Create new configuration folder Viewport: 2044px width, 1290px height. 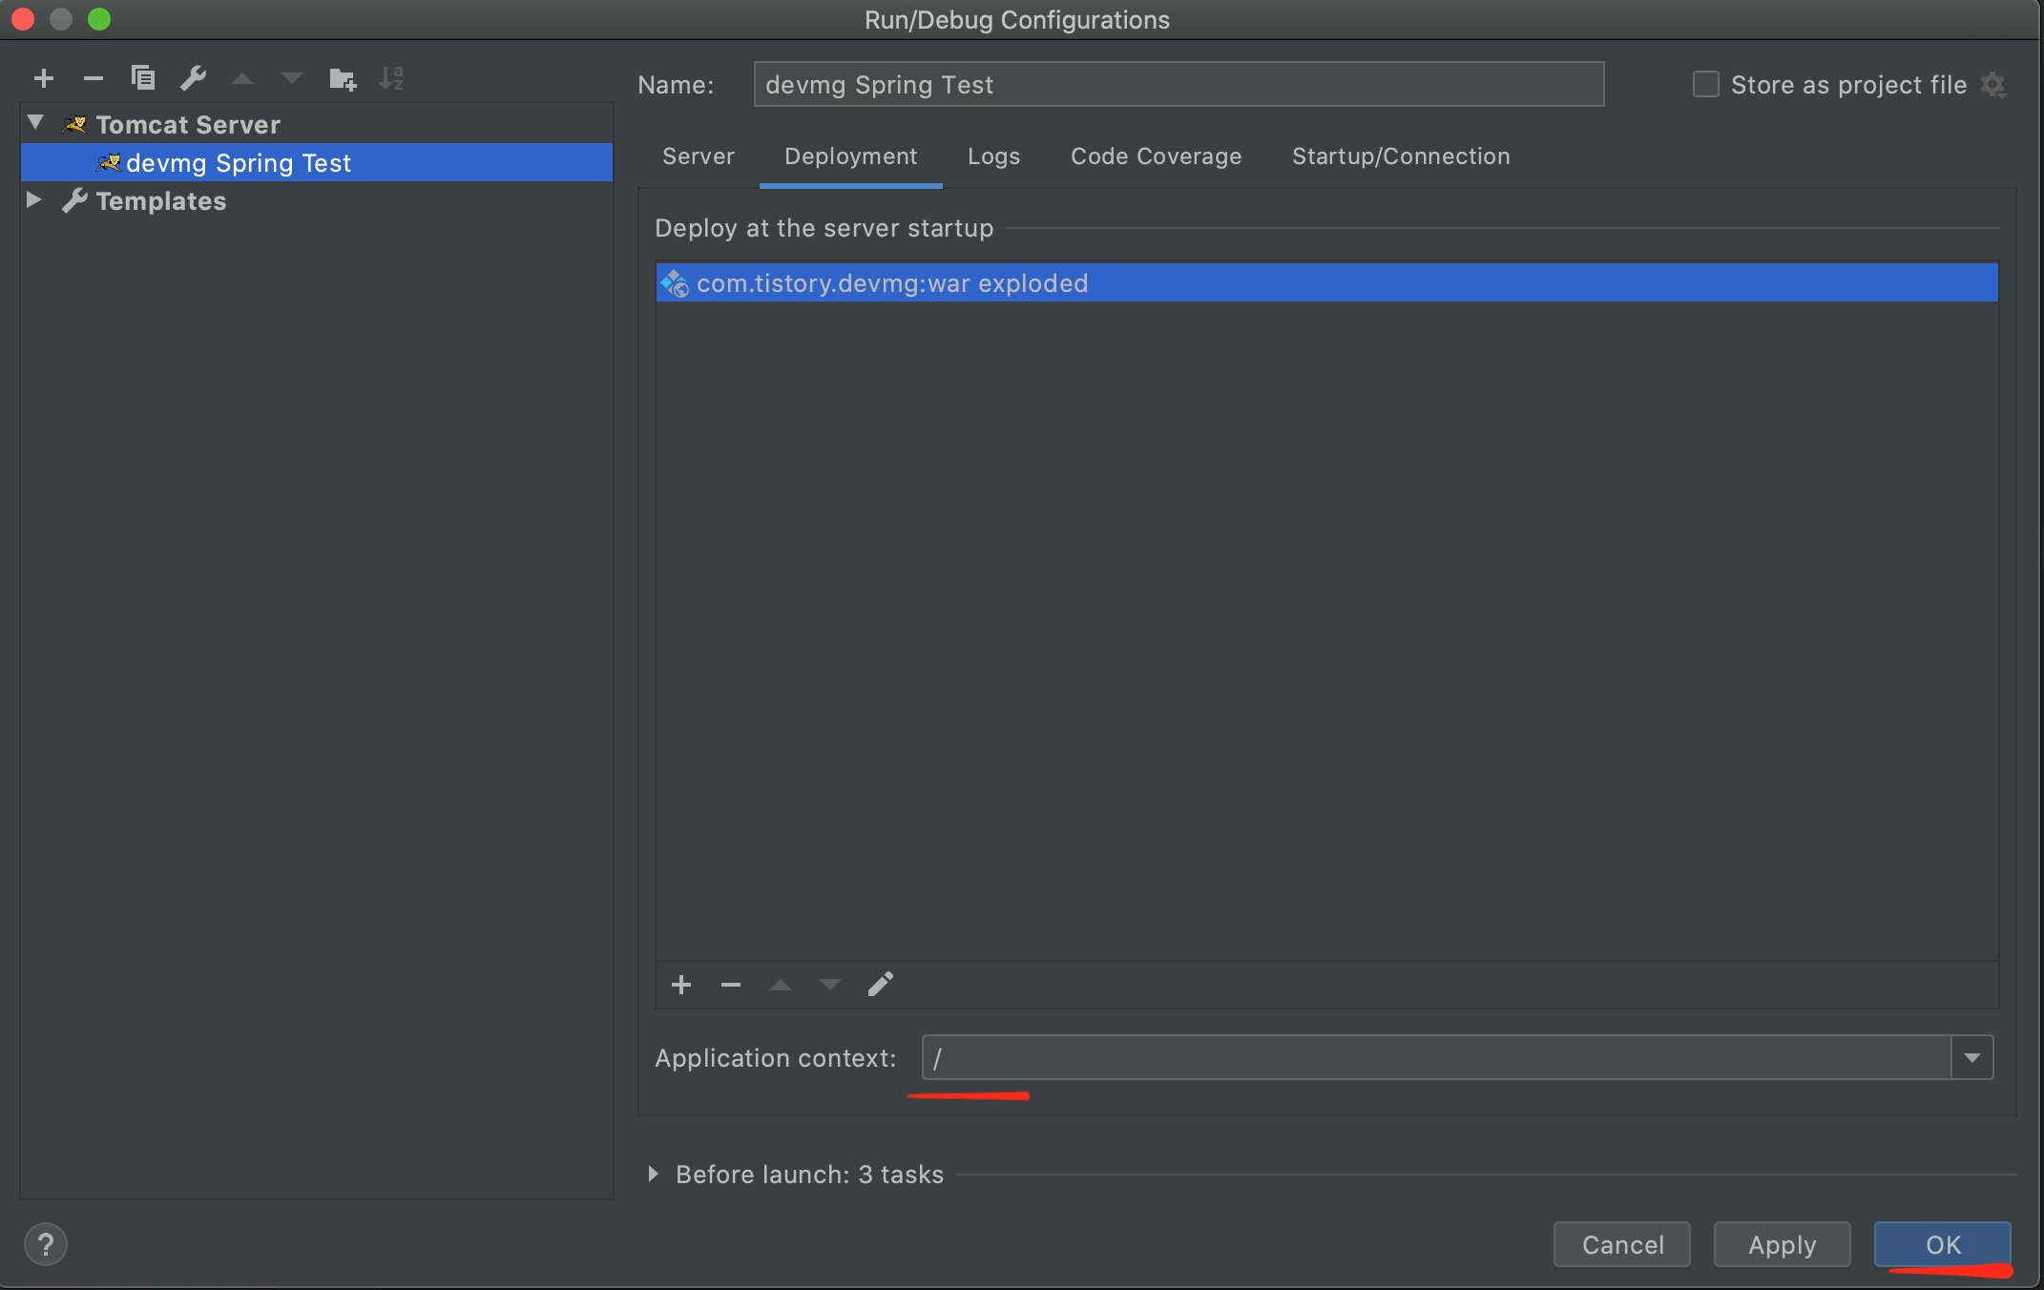coord(342,78)
